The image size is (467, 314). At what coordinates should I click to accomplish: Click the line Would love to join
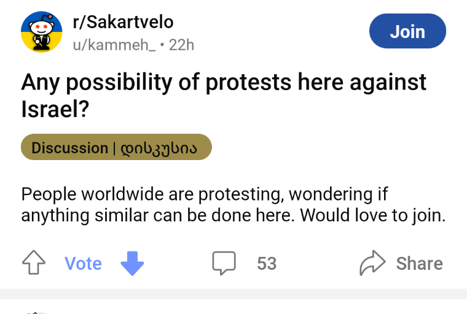pyautogui.click(x=373, y=215)
